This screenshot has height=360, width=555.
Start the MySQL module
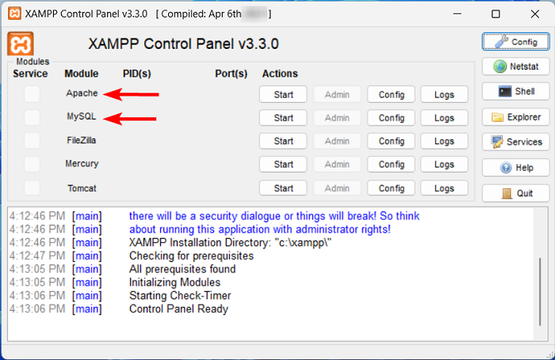pyautogui.click(x=283, y=118)
